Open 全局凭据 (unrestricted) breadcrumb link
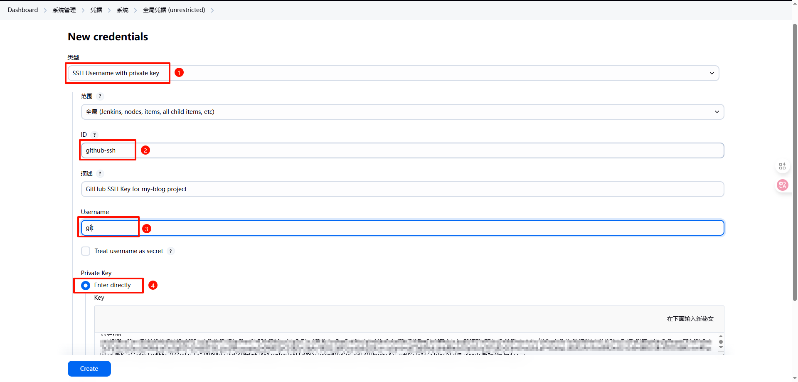798x382 pixels. point(174,10)
